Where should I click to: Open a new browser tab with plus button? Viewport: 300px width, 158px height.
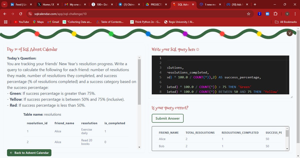(254, 4)
